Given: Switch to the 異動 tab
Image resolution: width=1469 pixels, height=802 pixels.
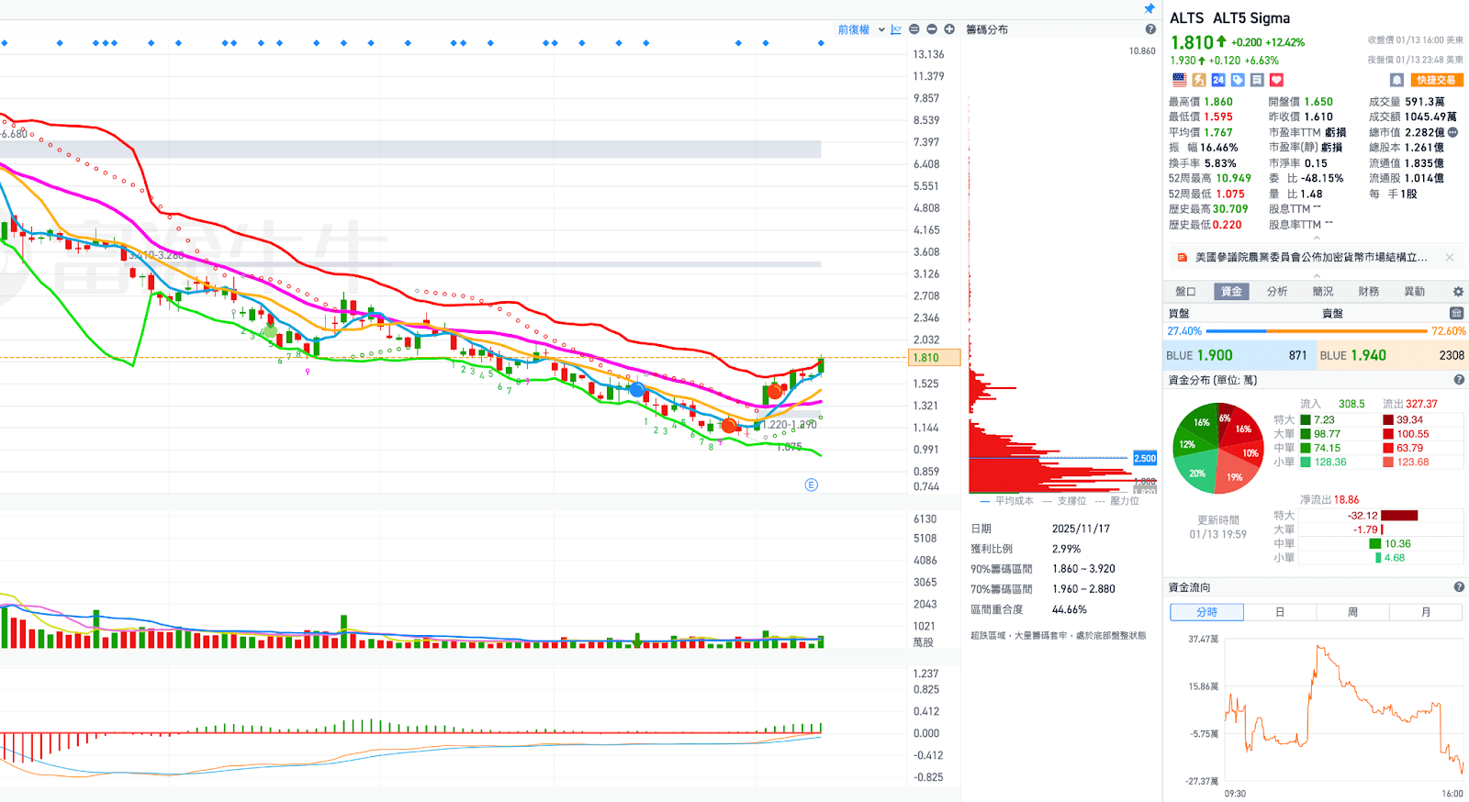Looking at the screenshot, I should (1415, 292).
